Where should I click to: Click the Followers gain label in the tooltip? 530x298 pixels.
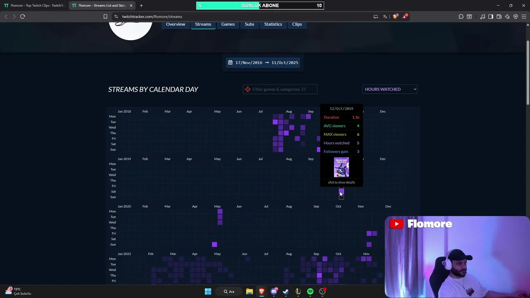pos(336,151)
